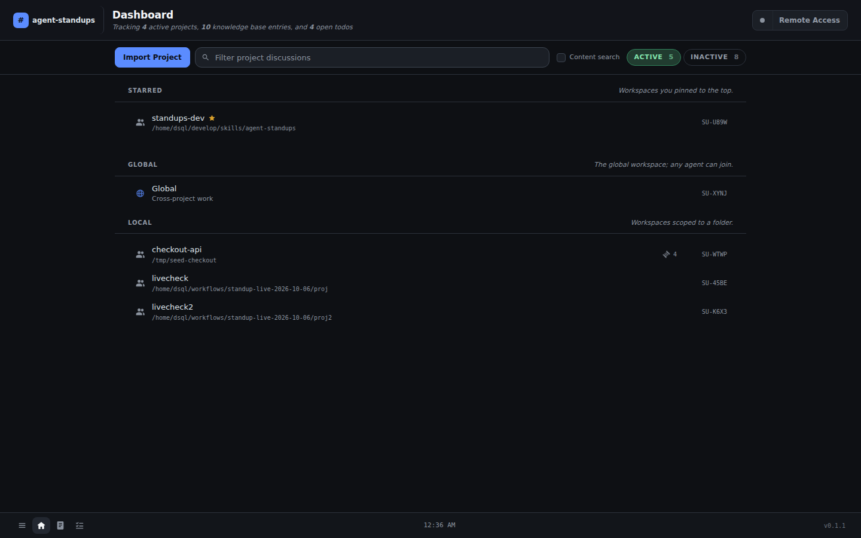Open the knowledge base document icon
Image resolution: width=861 pixels, height=538 pixels.
click(60, 525)
